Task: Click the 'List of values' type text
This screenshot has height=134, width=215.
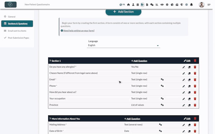Action: click(138, 105)
